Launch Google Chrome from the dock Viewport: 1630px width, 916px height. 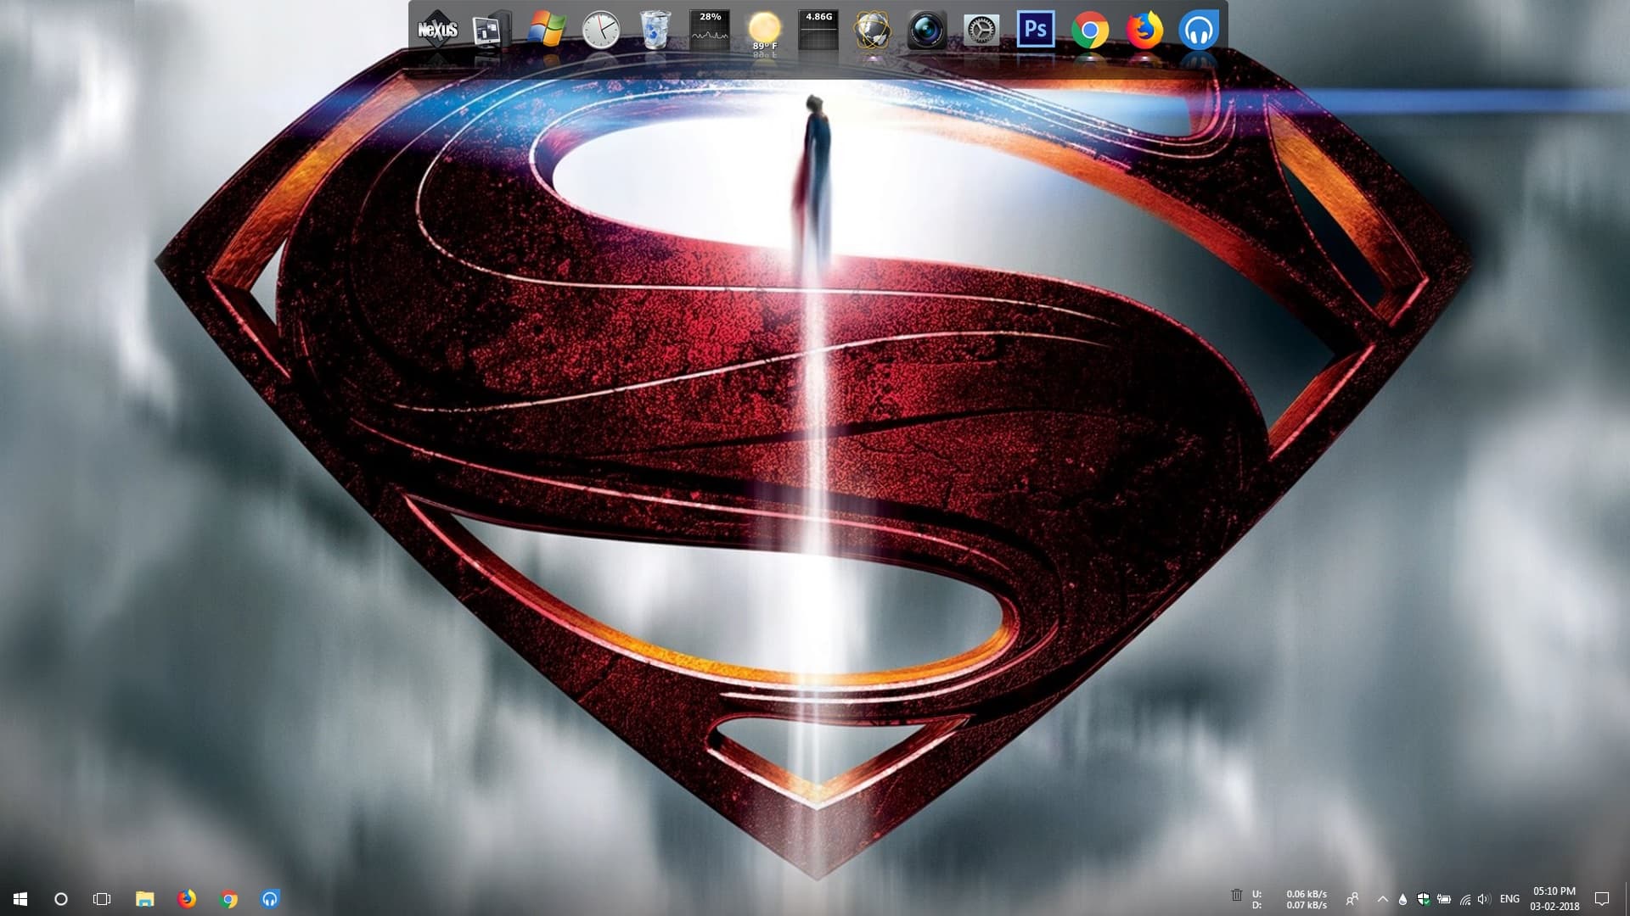click(x=1090, y=31)
